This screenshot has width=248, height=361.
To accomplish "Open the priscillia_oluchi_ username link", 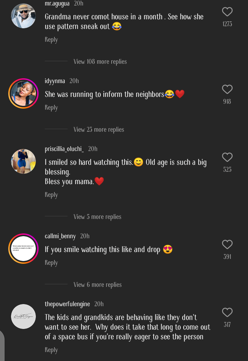I will point(64,149).
